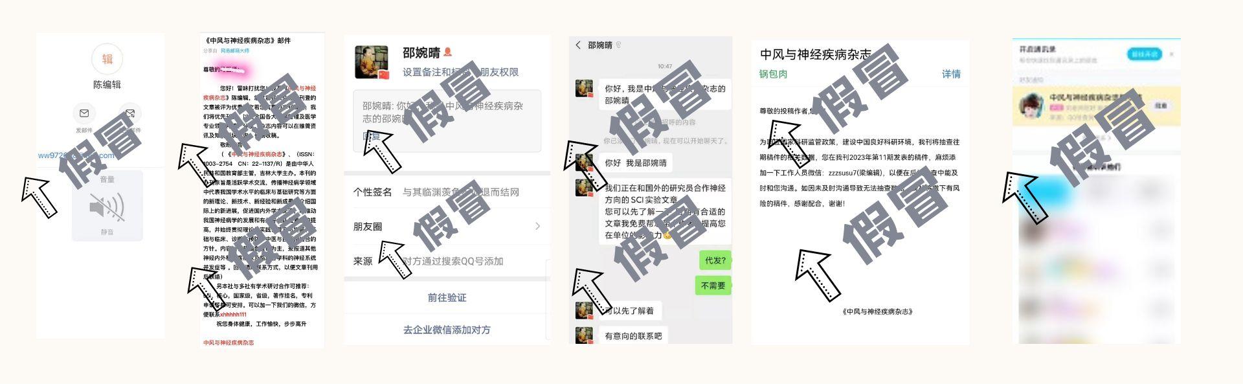Screen dimensions: 1243x384
Task: Tap the sender avatar beside 你好 我是邵婉晴
Action: (585, 163)
